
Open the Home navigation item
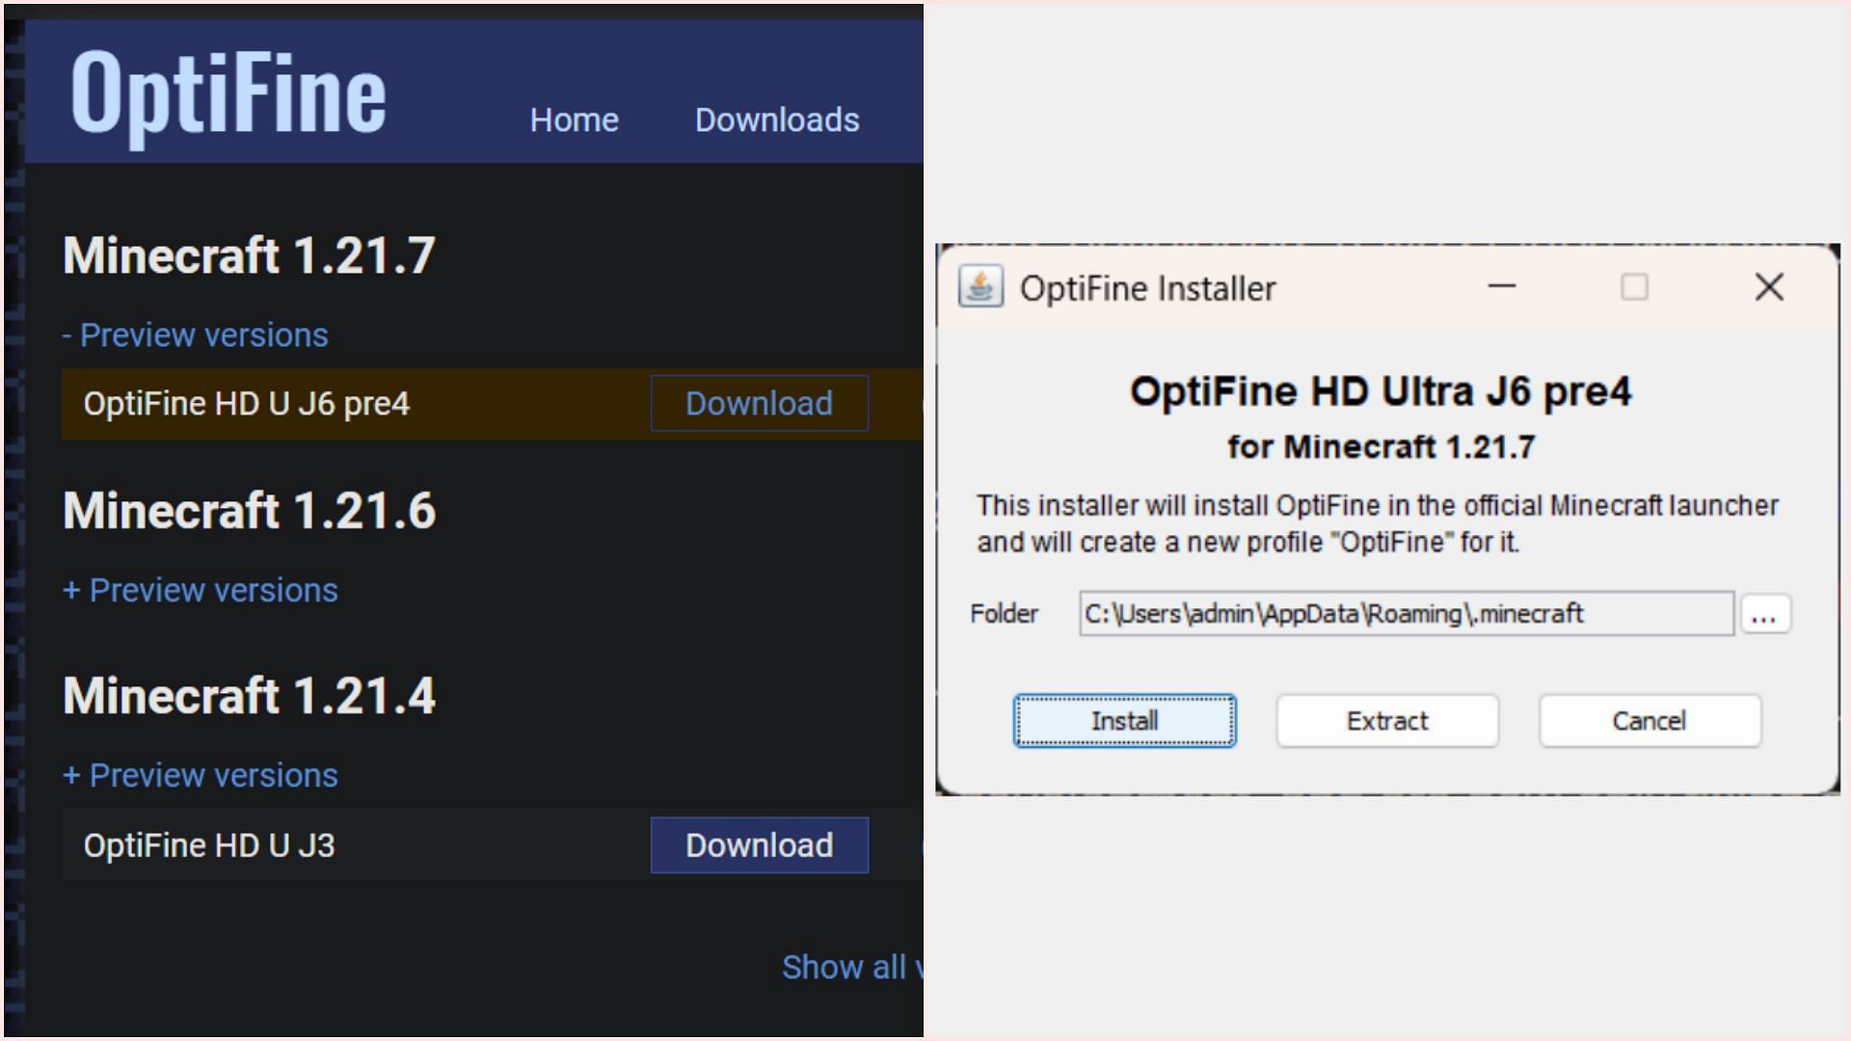click(x=574, y=120)
